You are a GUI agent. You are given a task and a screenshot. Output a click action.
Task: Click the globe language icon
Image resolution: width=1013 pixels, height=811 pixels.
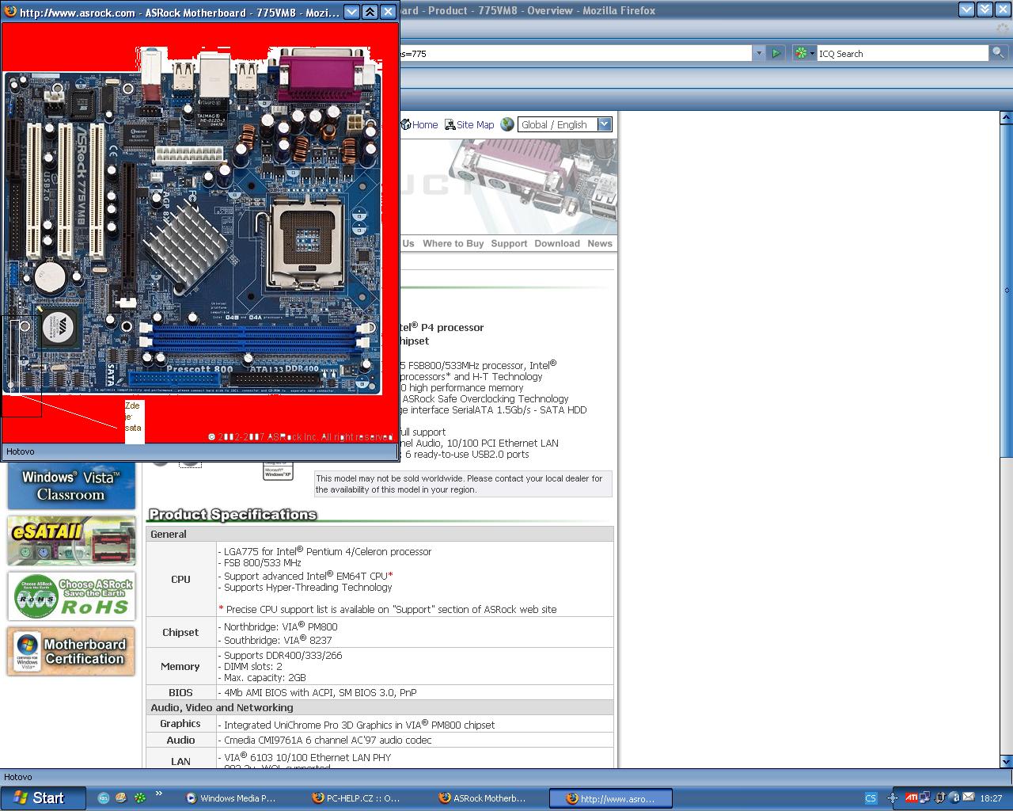pyautogui.click(x=506, y=124)
